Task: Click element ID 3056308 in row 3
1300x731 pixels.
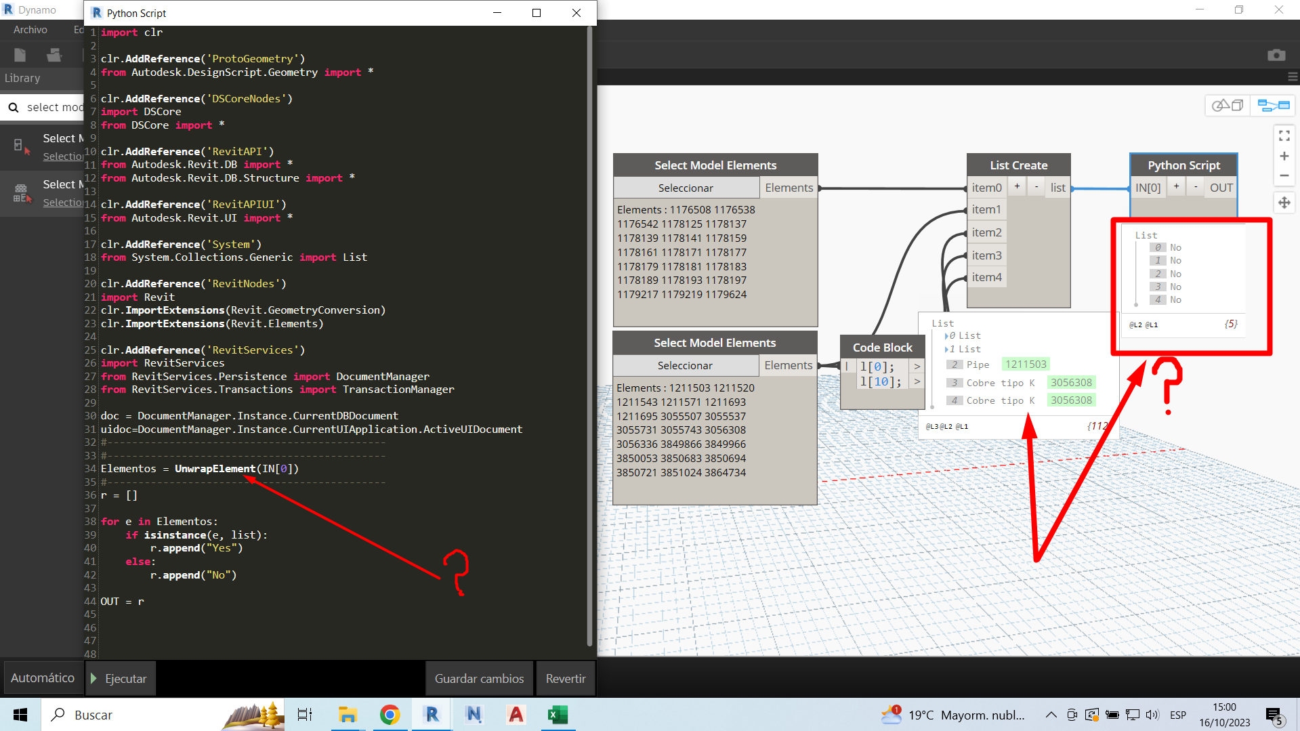Action: tap(1071, 383)
